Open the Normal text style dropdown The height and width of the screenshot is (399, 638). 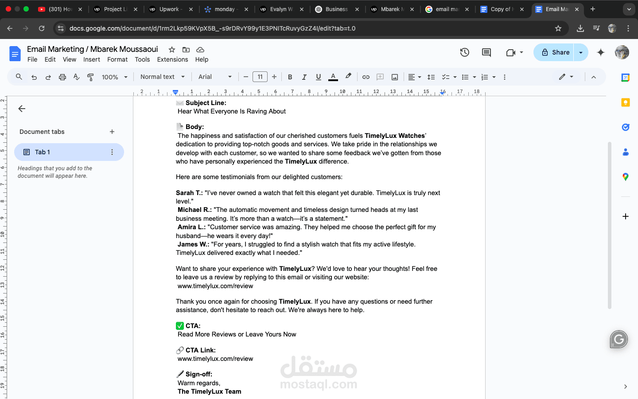pyautogui.click(x=163, y=77)
